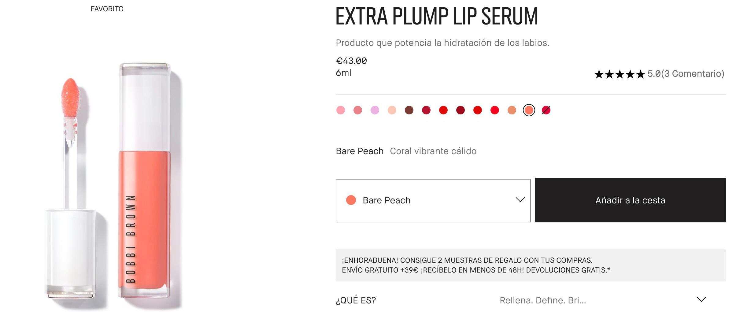
Task: Select the crossed-out unavailable shade swatch
Action: (546, 110)
